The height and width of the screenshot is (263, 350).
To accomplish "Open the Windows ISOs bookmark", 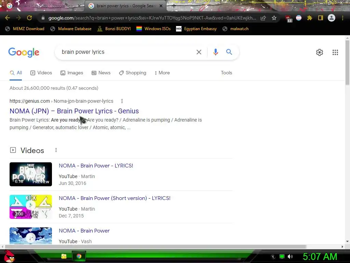I will point(153,29).
